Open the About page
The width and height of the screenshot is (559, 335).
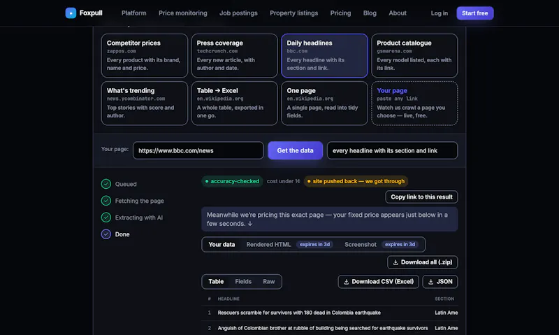tap(398, 13)
